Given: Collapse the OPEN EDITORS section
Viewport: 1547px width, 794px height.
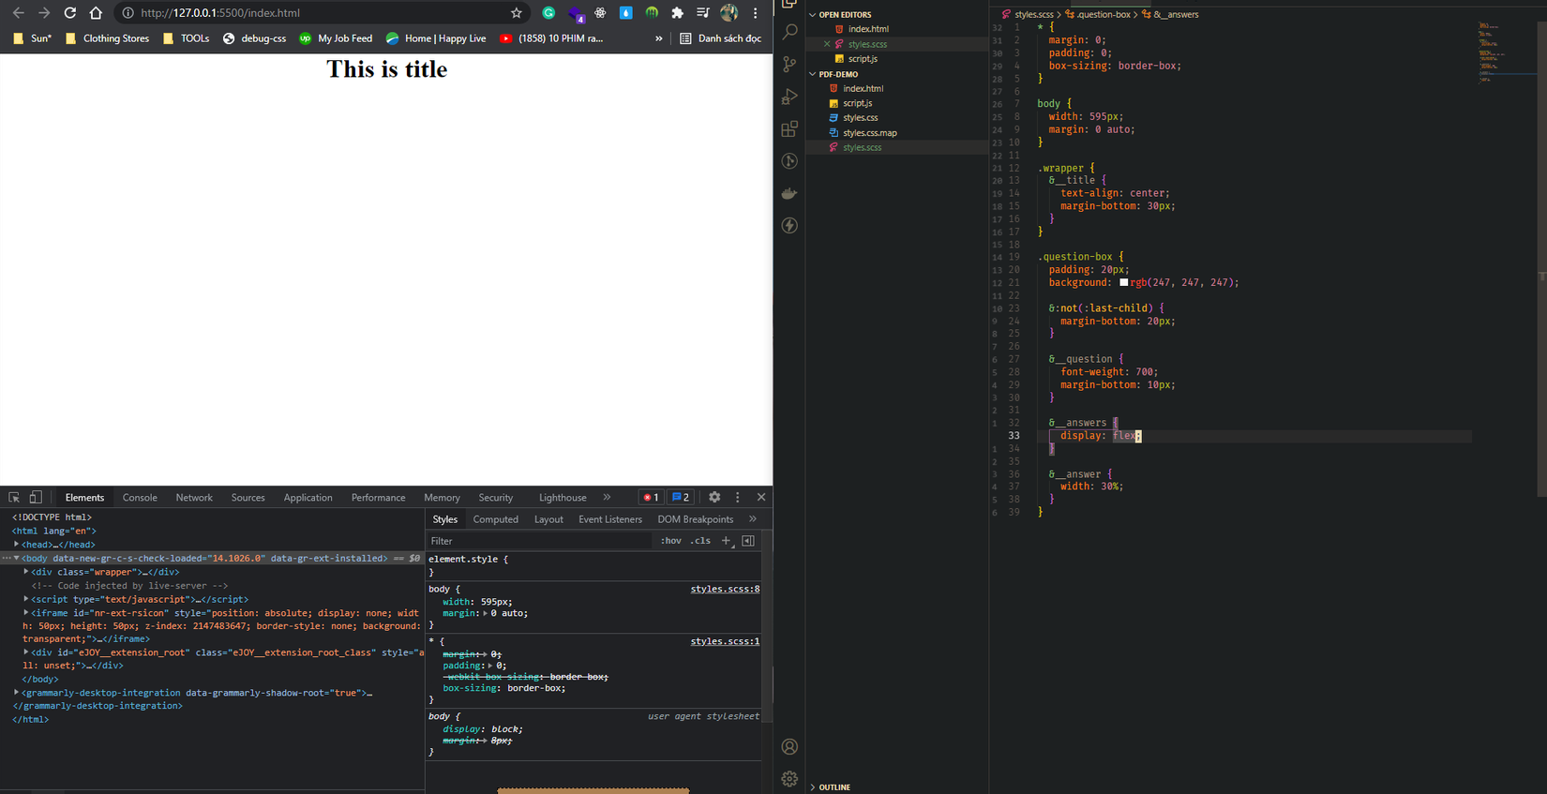Looking at the screenshot, I should point(813,15).
